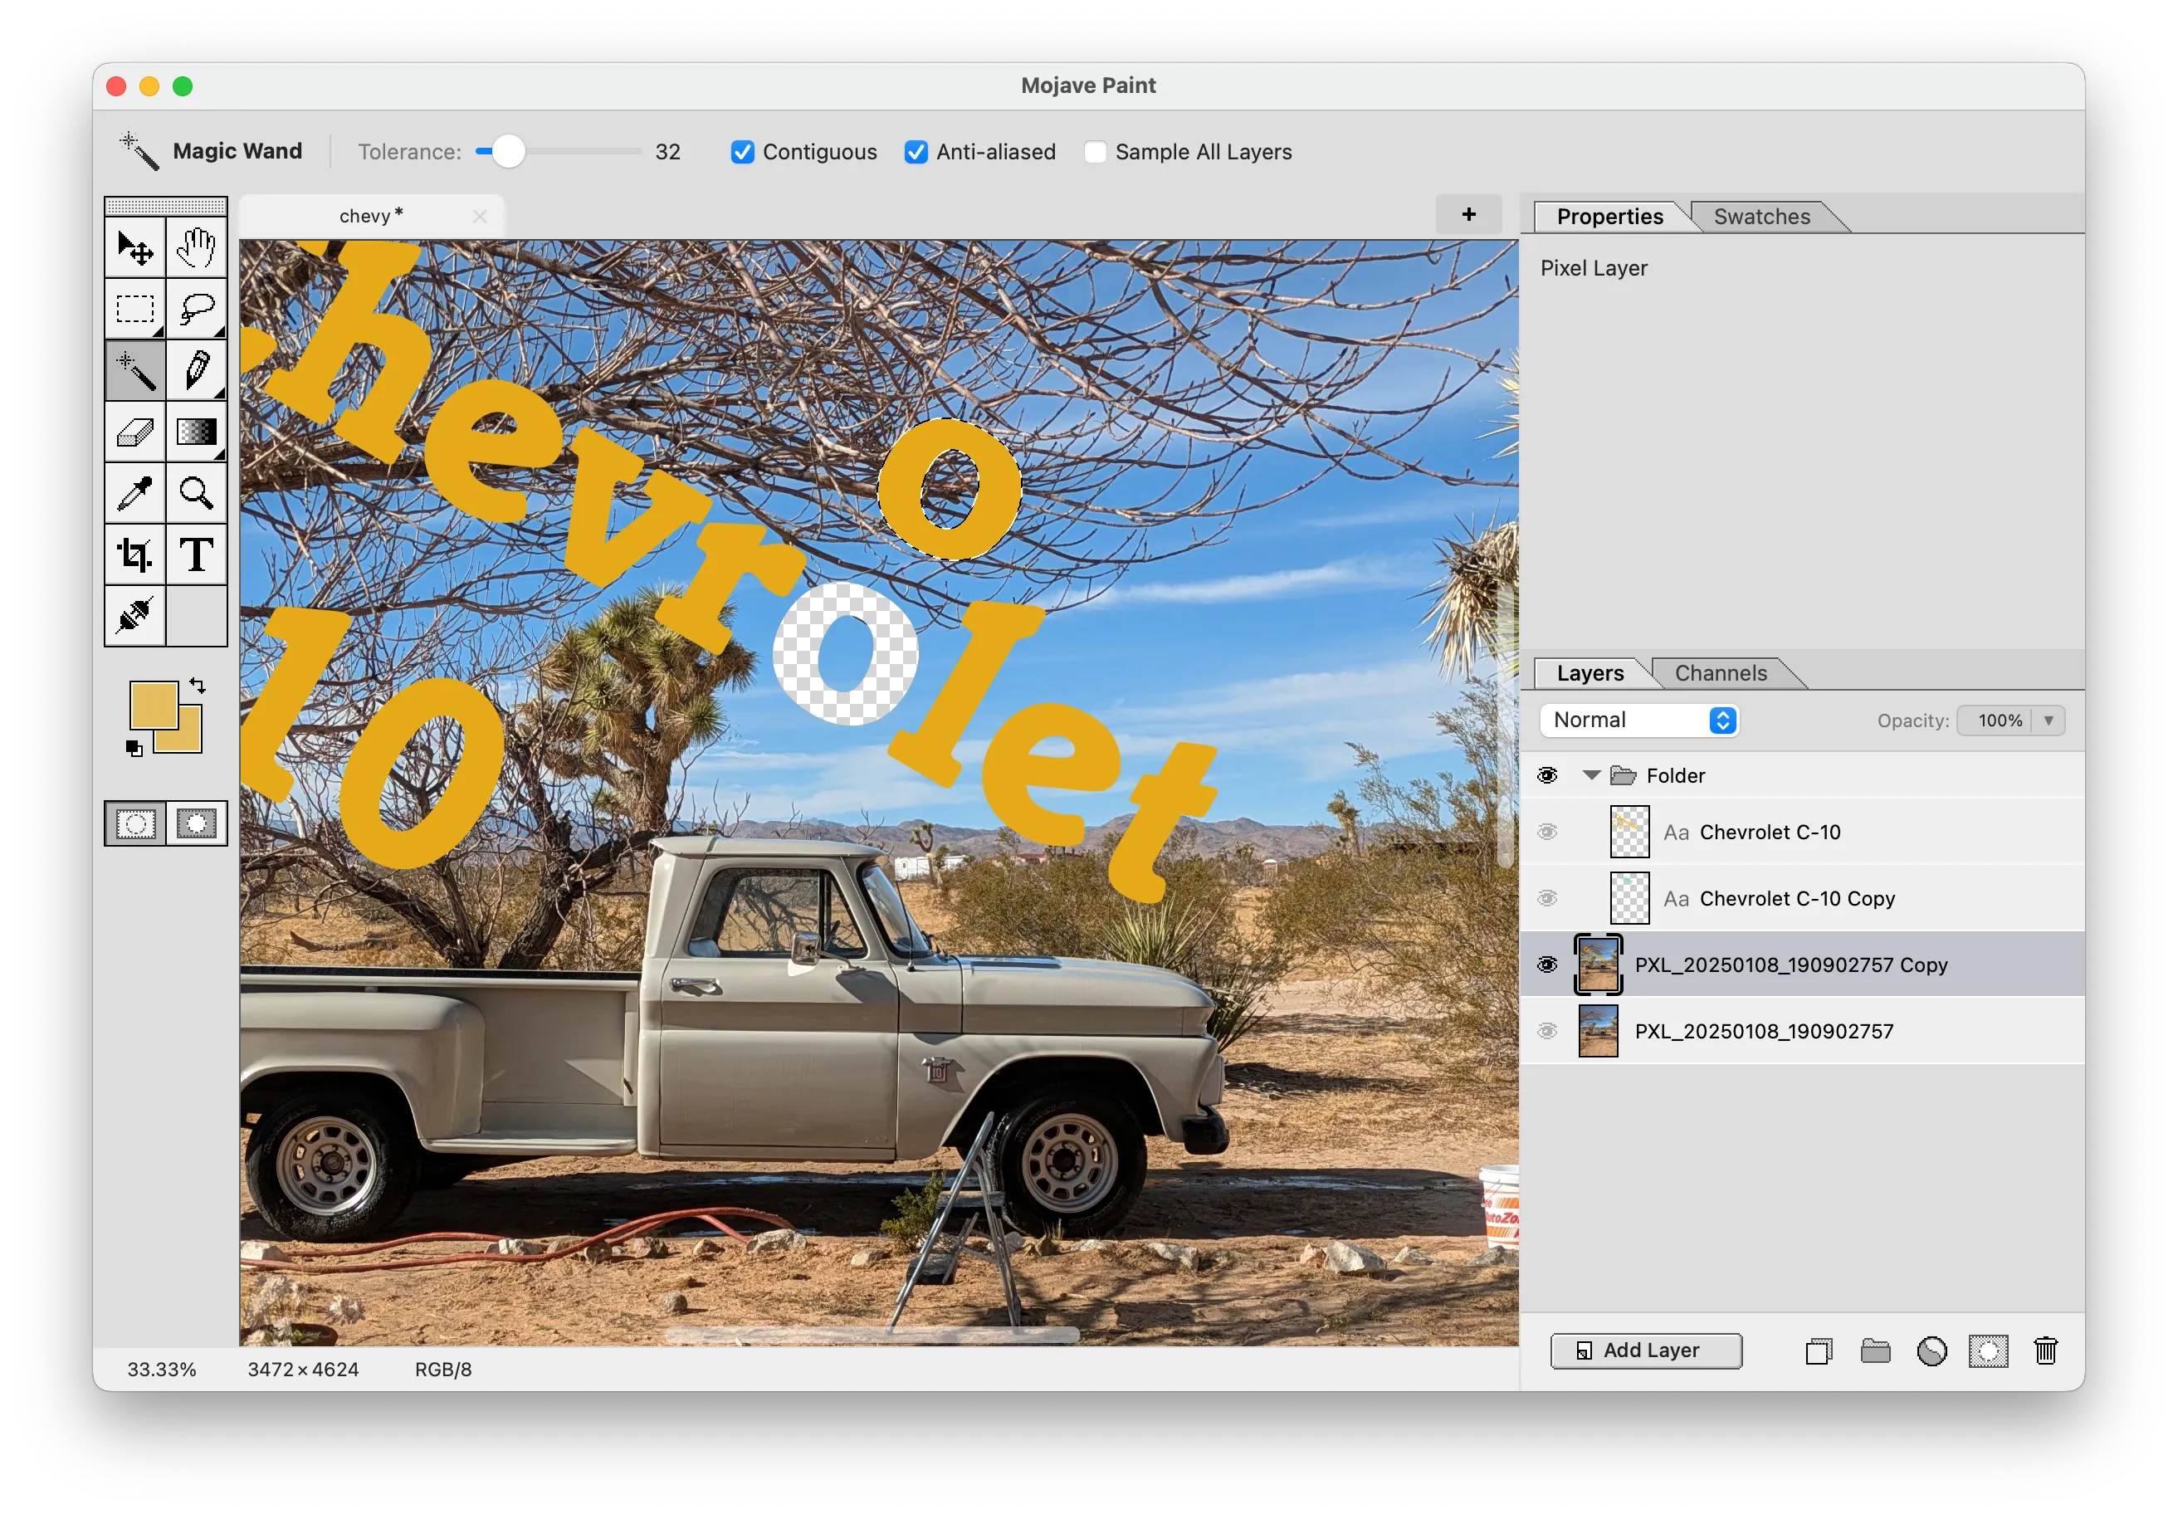Select the Move tool
Image resolution: width=2178 pixels, height=1514 pixels.
point(134,247)
